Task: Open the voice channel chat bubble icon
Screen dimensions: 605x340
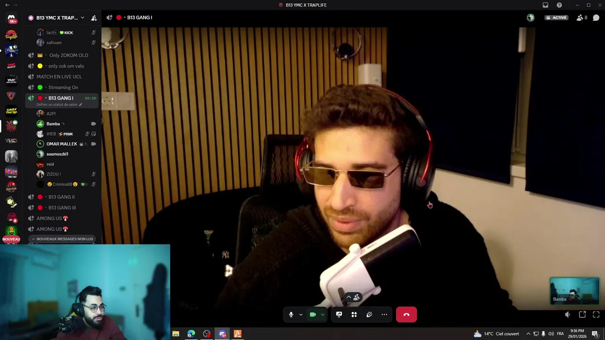Action: point(596,17)
